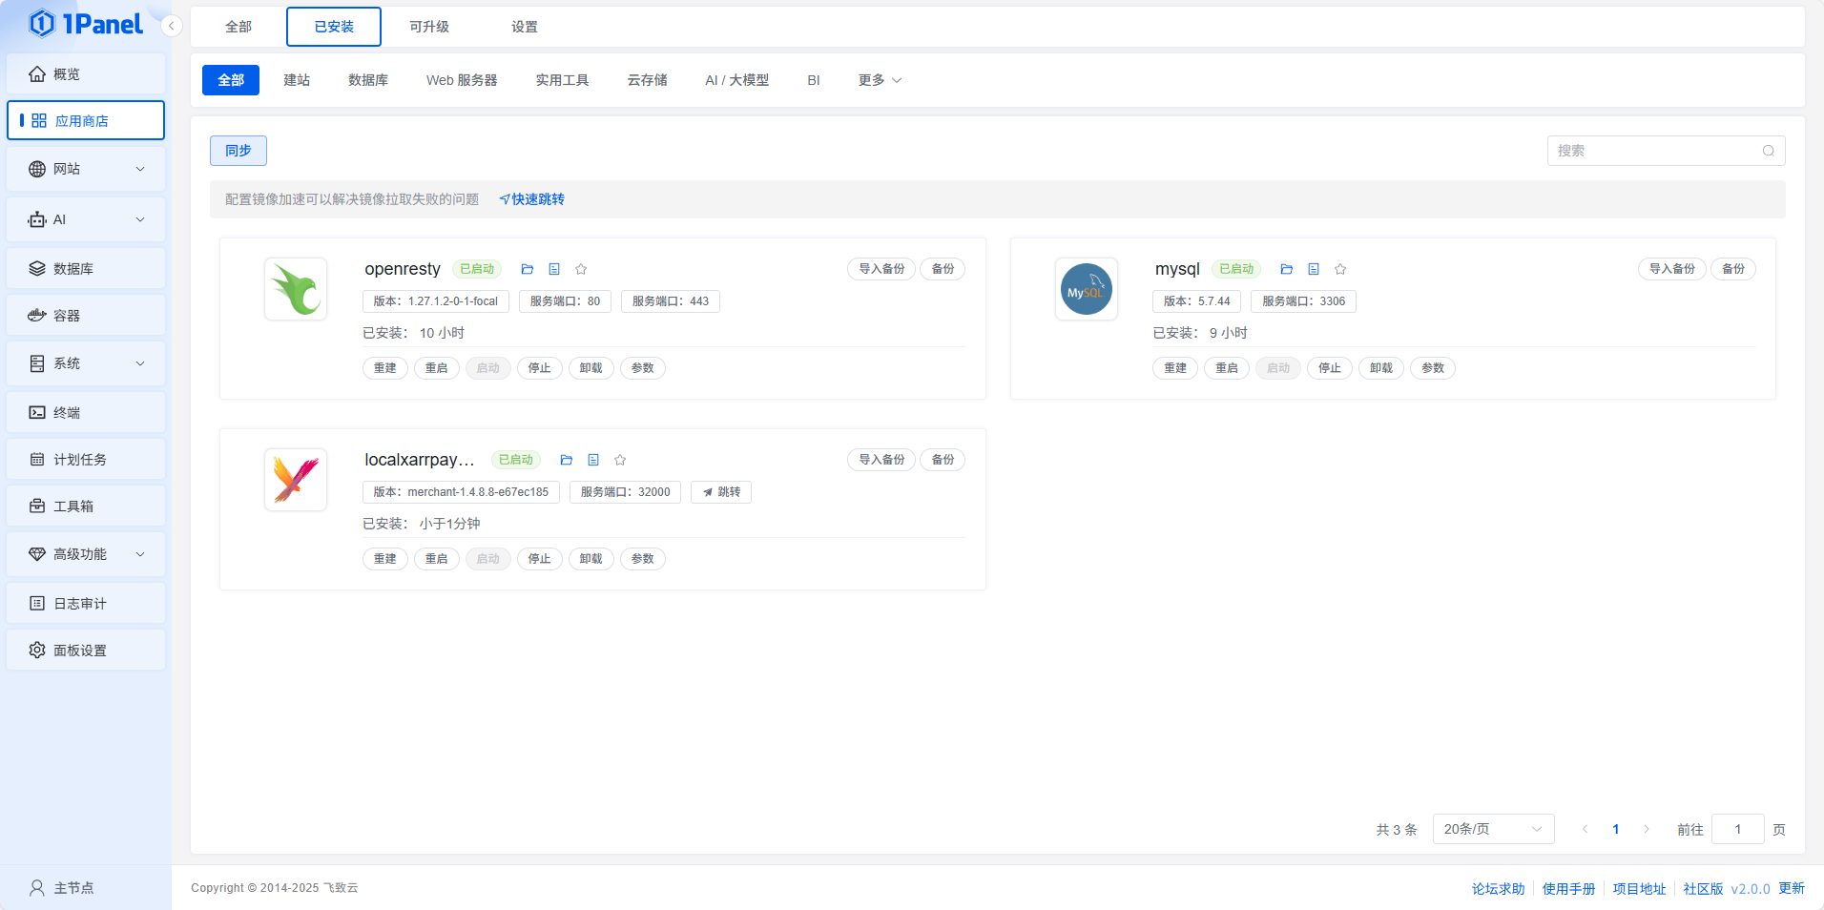Viewport: 1824px width, 910px height.
Task: Expand the 高级功能 sidebar menu
Action: point(86,554)
